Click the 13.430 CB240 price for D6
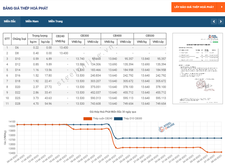 tap(64, 48)
